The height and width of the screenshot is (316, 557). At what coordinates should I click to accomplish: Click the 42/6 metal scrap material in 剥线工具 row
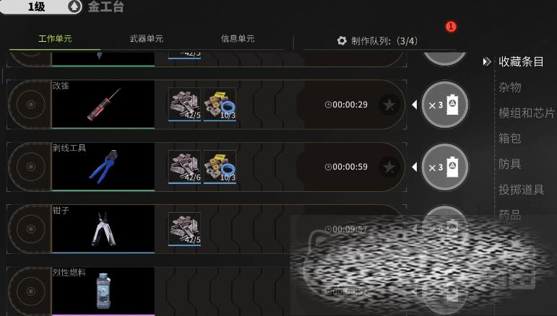point(184,167)
